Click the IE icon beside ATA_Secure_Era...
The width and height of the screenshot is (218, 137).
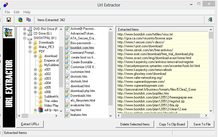tap(67, 39)
